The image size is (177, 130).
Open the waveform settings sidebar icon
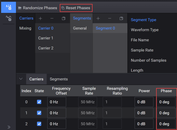(x=8, y=18)
